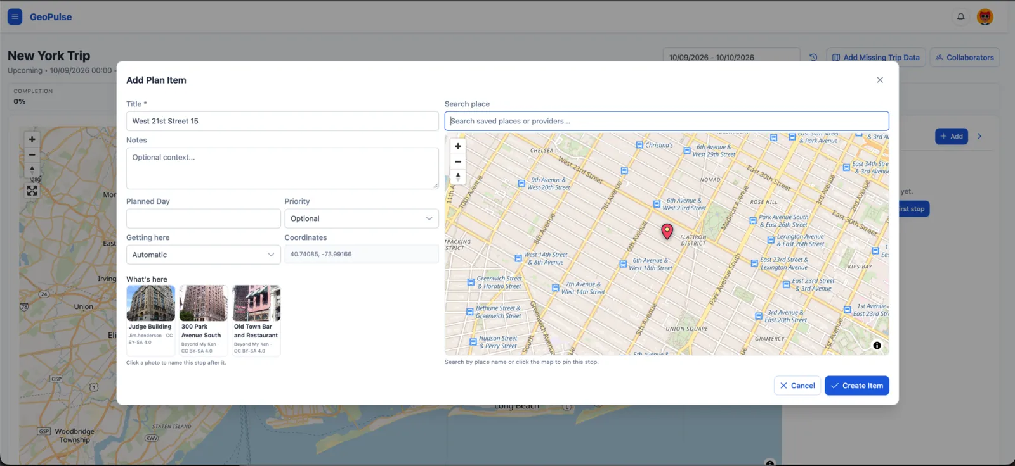Click the Notes text area
The width and height of the screenshot is (1015, 466).
(x=282, y=168)
